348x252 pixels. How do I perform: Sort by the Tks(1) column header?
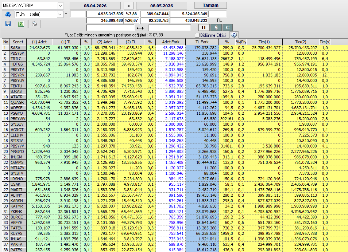tap(264, 42)
